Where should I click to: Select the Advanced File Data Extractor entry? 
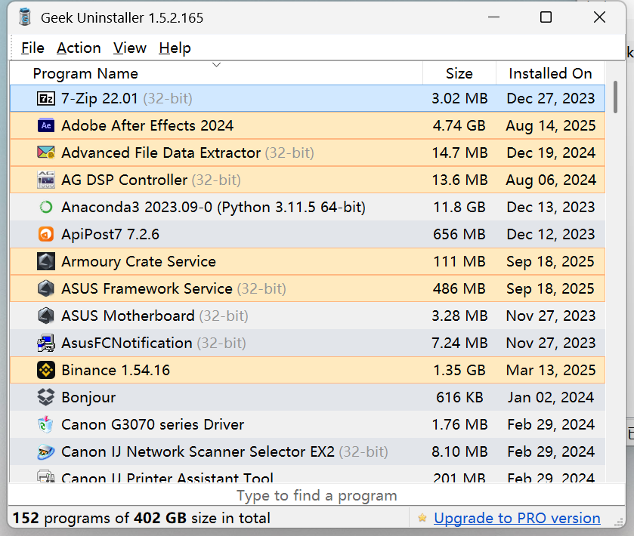pos(151,152)
